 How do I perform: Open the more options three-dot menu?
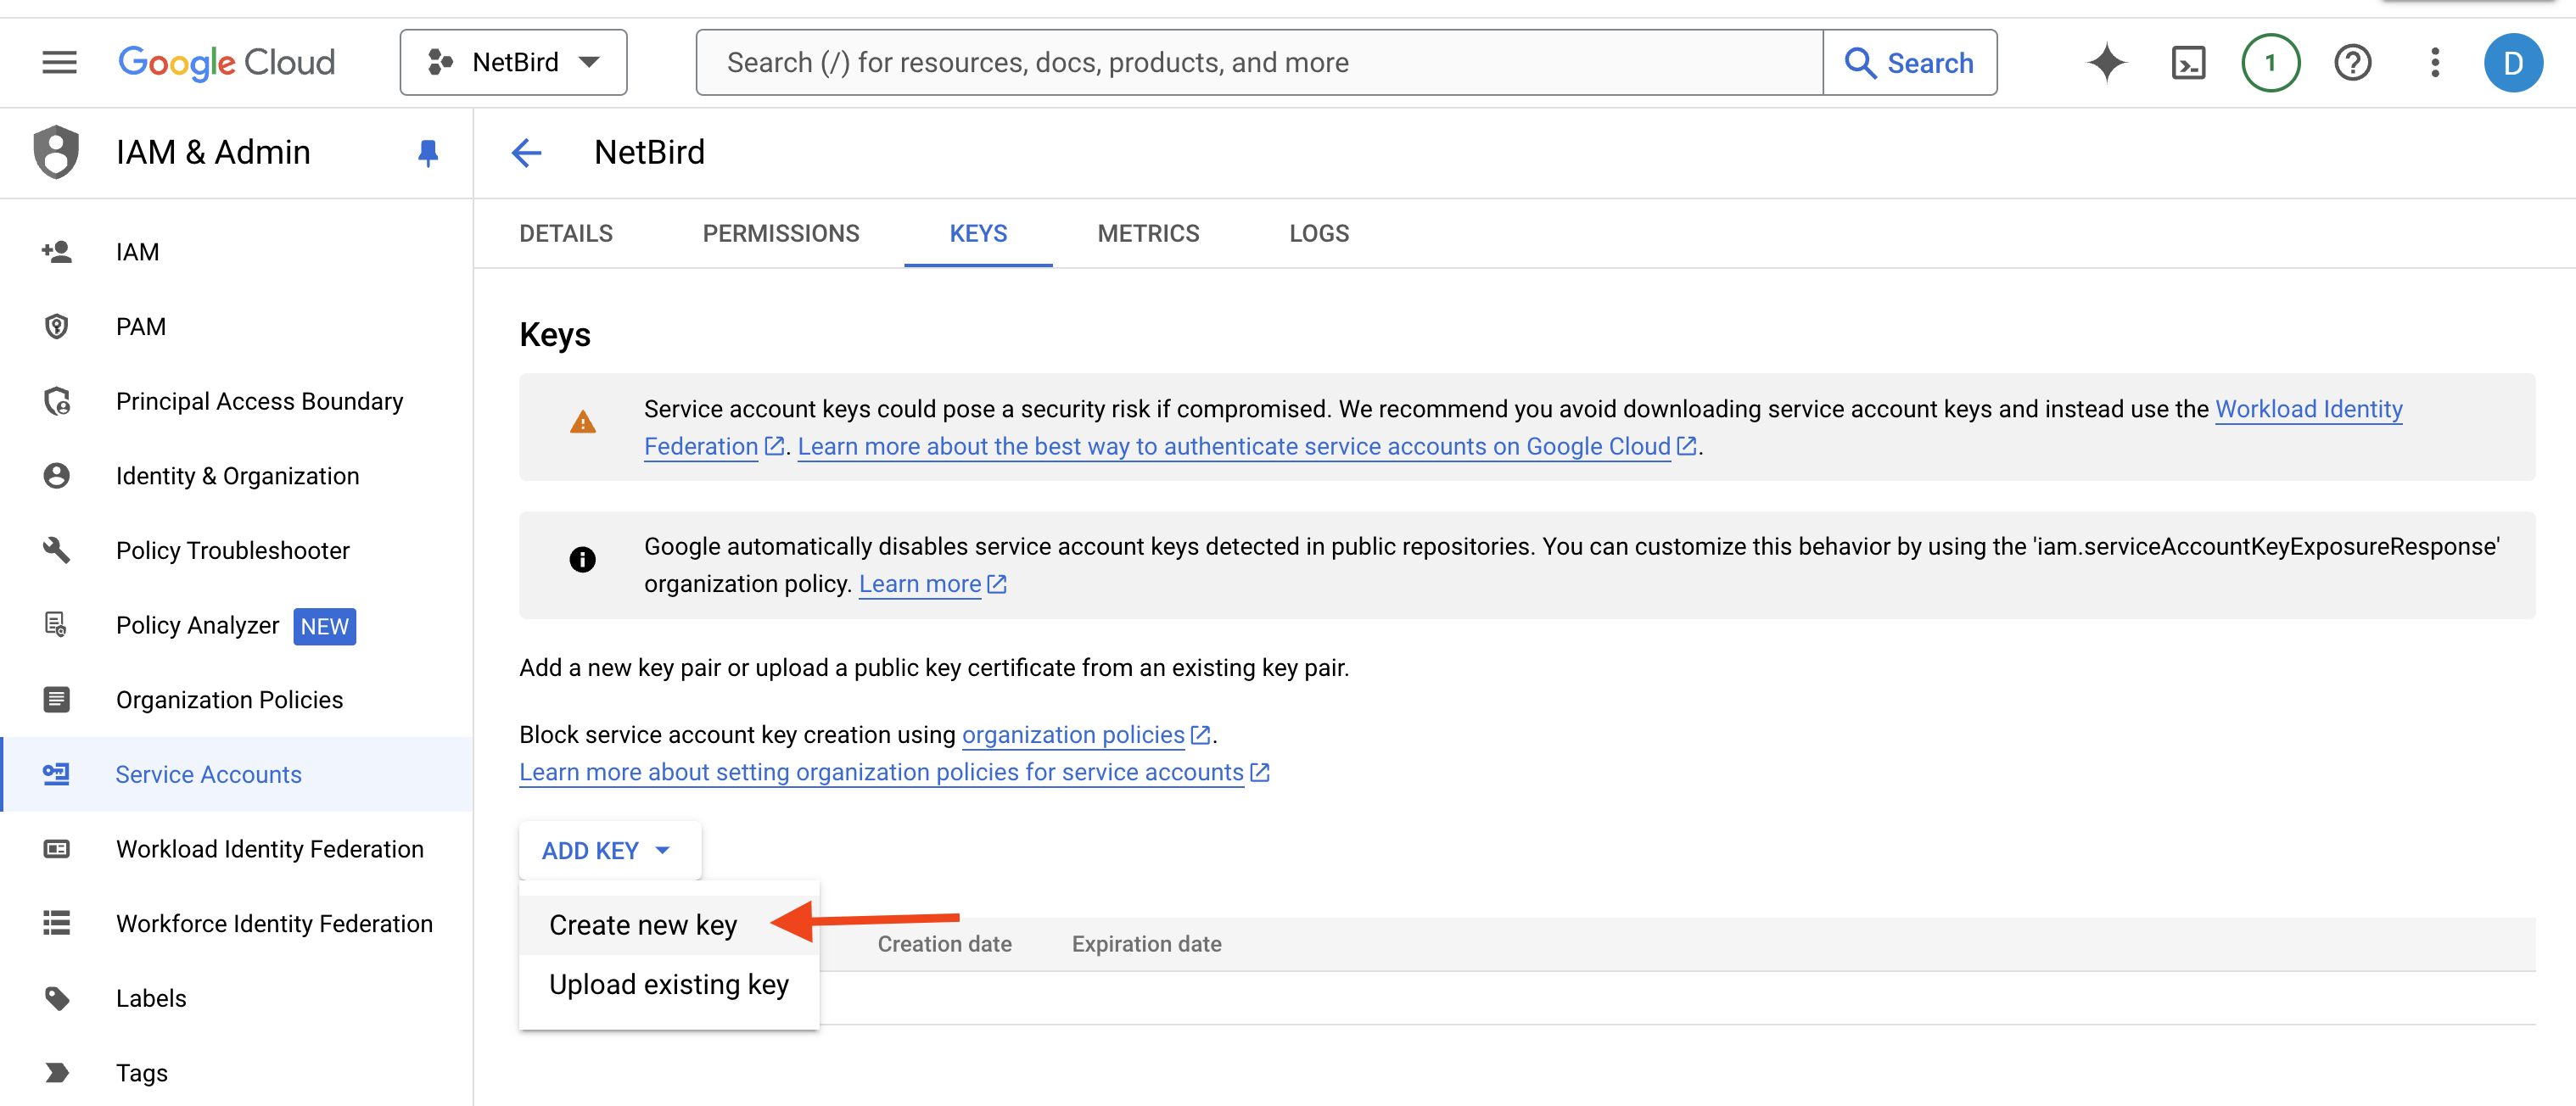click(2434, 62)
